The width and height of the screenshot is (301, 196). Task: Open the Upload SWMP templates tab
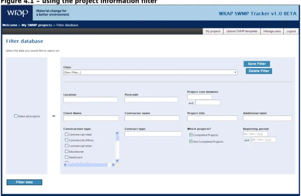pyautogui.click(x=242, y=31)
